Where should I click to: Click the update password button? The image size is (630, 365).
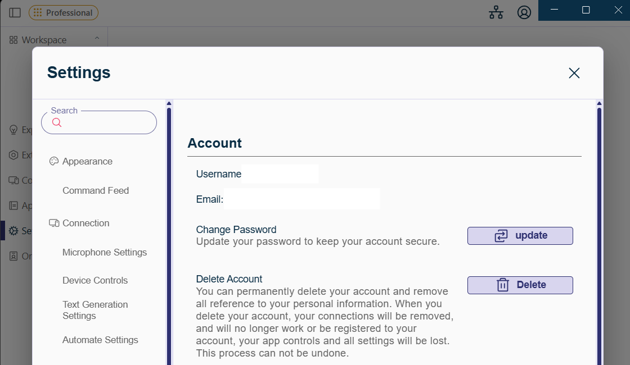tap(520, 236)
